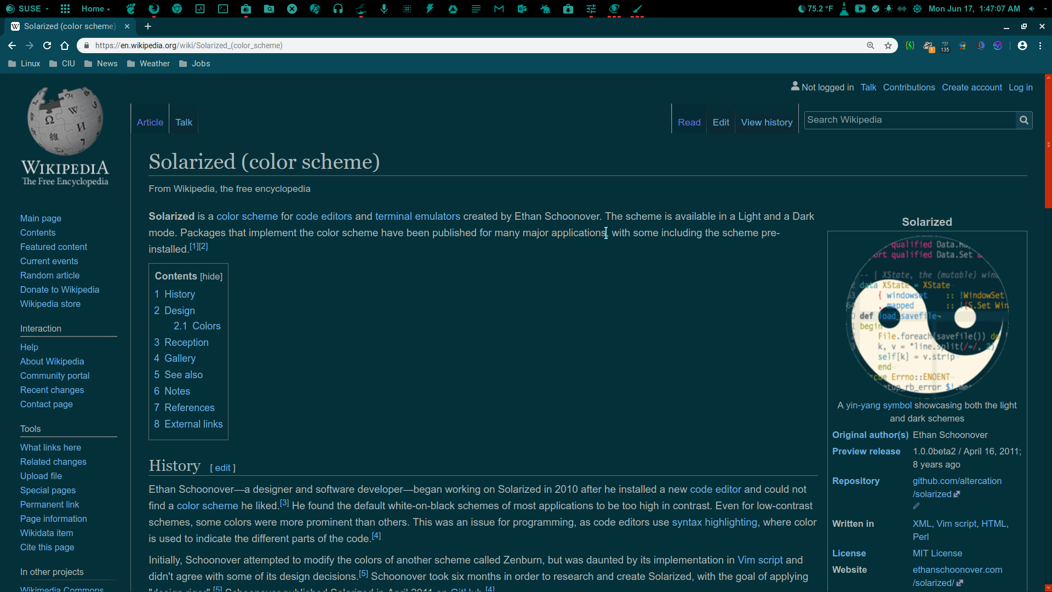
Task: Open the paintbrush launcher icon
Action: [637, 9]
